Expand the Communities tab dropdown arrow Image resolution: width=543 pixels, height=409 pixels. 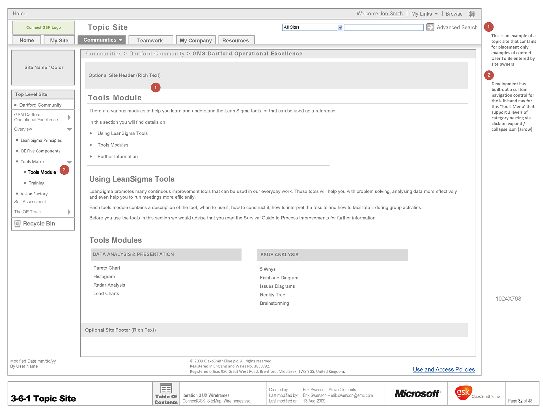pyautogui.click(x=121, y=40)
